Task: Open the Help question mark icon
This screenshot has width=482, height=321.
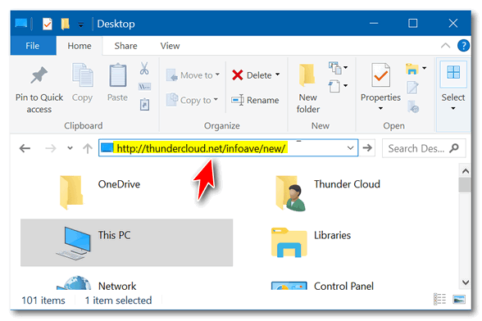Action: pyautogui.click(x=463, y=46)
